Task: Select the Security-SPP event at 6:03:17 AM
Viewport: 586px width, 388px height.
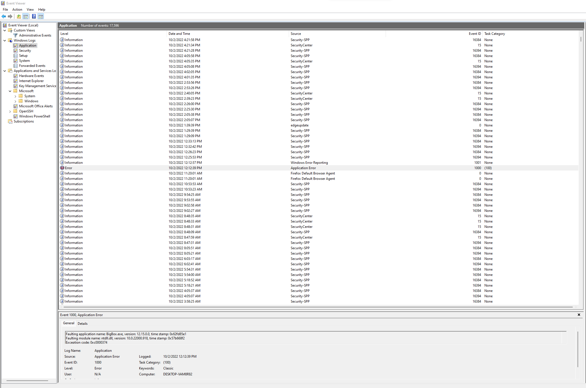Action: pyautogui.click(x=319, y=259)
